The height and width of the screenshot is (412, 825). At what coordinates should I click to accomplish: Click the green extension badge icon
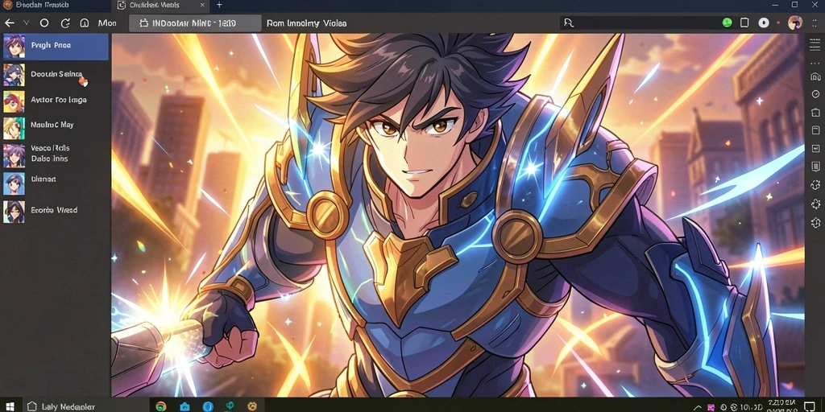[728, 23]
